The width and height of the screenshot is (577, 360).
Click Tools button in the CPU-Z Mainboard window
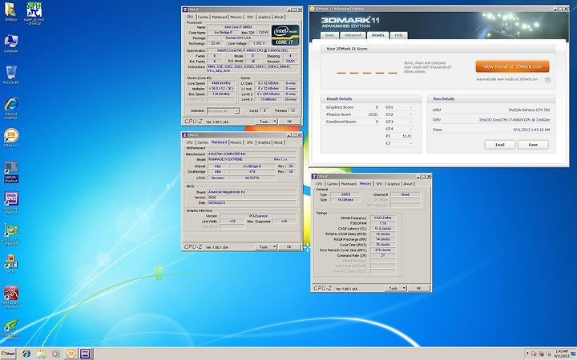(x=264, y=247)
